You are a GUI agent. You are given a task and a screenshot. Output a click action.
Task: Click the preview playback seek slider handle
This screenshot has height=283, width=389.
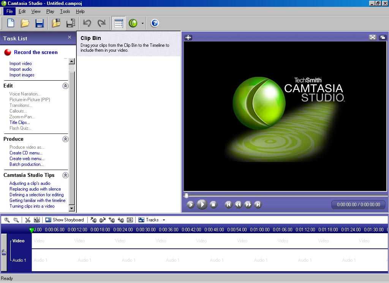pyautogui.click(x=186, y=196)
